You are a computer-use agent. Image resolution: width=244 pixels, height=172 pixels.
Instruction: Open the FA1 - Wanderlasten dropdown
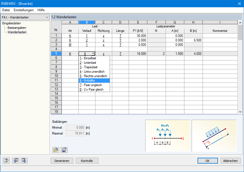(x=25, y=17)
